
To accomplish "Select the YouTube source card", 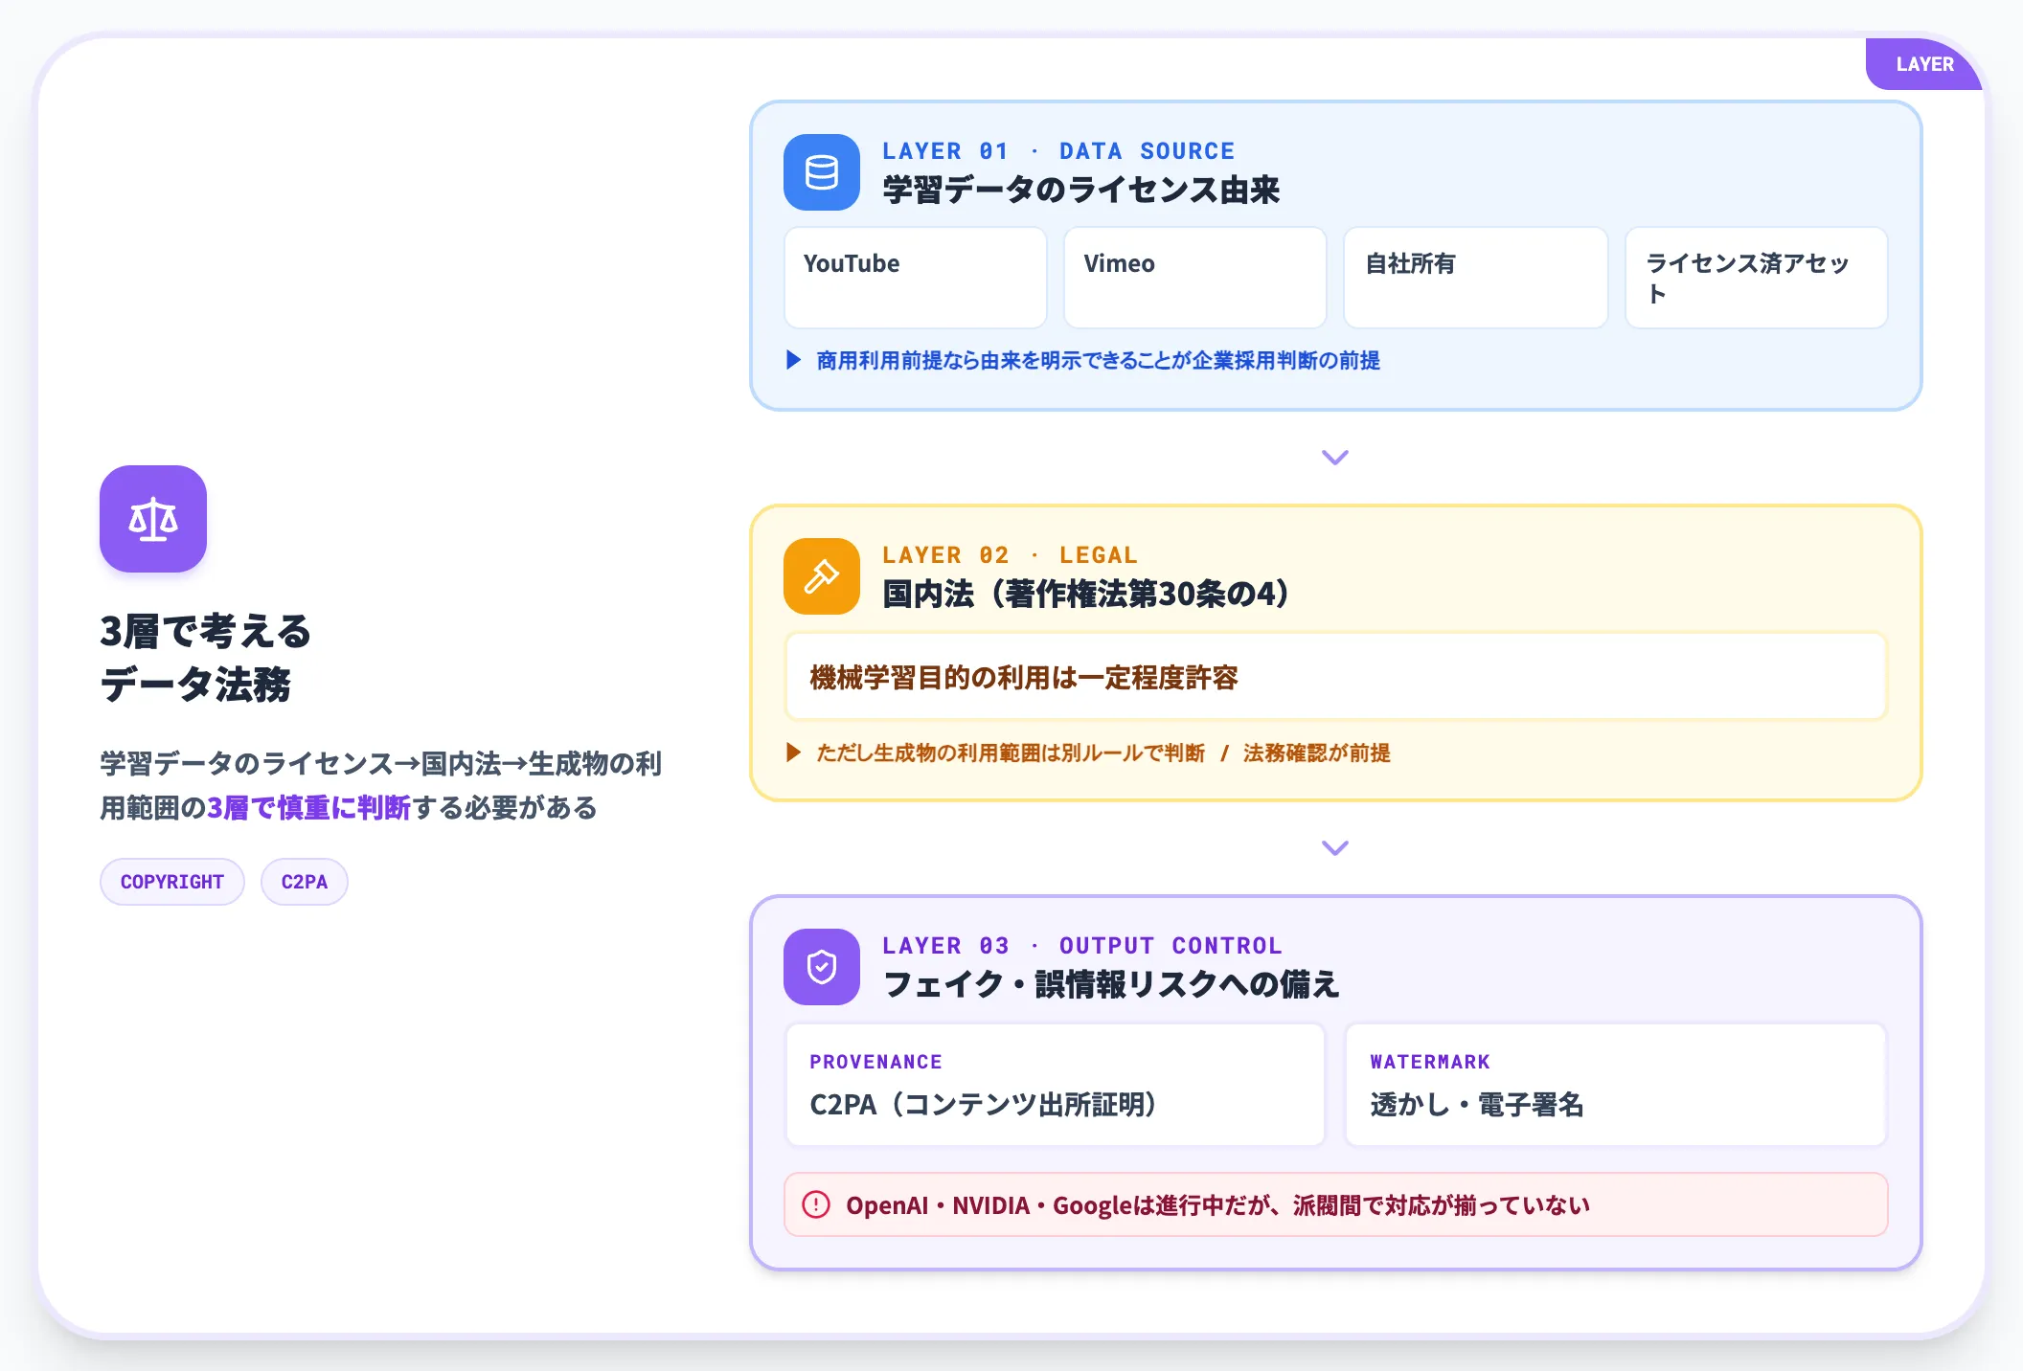I will 916,278.
